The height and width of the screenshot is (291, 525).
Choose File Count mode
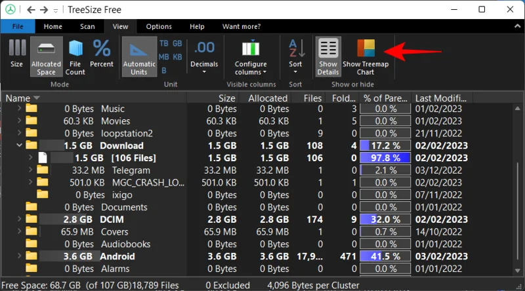[x=75, y=56]
